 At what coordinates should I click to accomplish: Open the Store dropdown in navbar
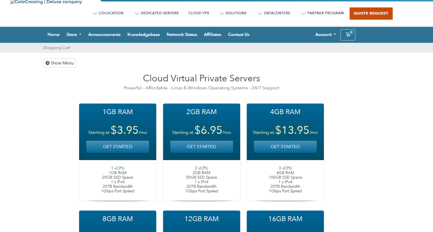(x=74, y=35)
